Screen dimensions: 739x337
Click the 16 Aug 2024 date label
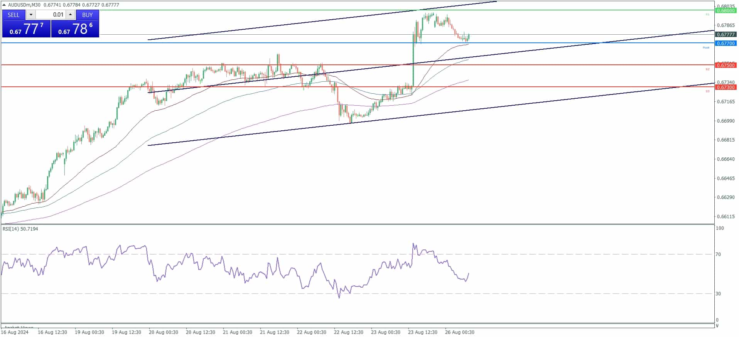coord(15,332)
